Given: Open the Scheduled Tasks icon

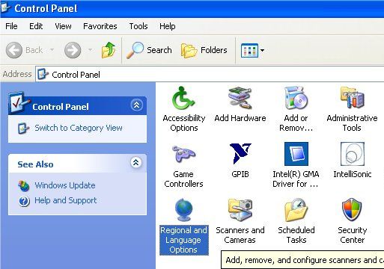Looking at the screenshot, I should tap(296, 210).
